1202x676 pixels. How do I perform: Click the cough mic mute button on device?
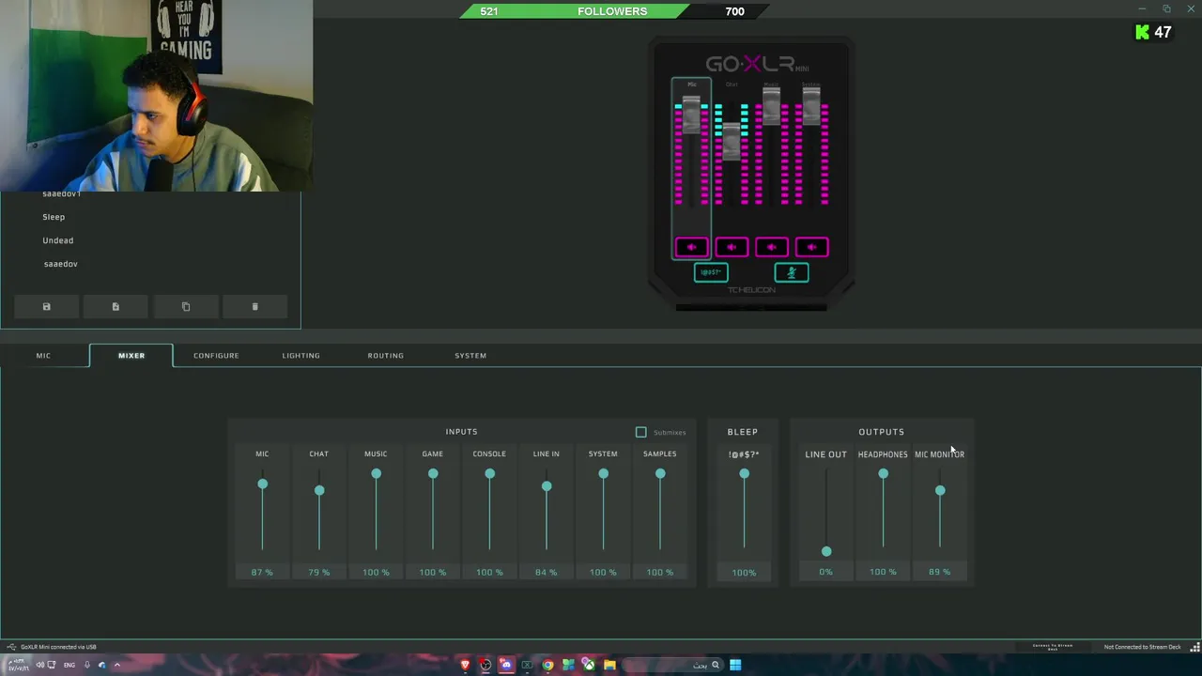[x=792, y=272]
